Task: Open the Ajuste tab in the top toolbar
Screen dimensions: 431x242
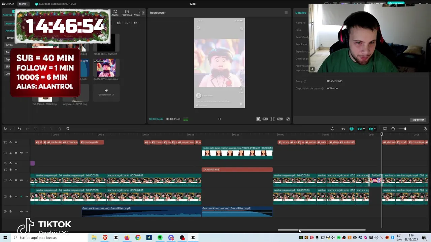Action: (115, 13)
